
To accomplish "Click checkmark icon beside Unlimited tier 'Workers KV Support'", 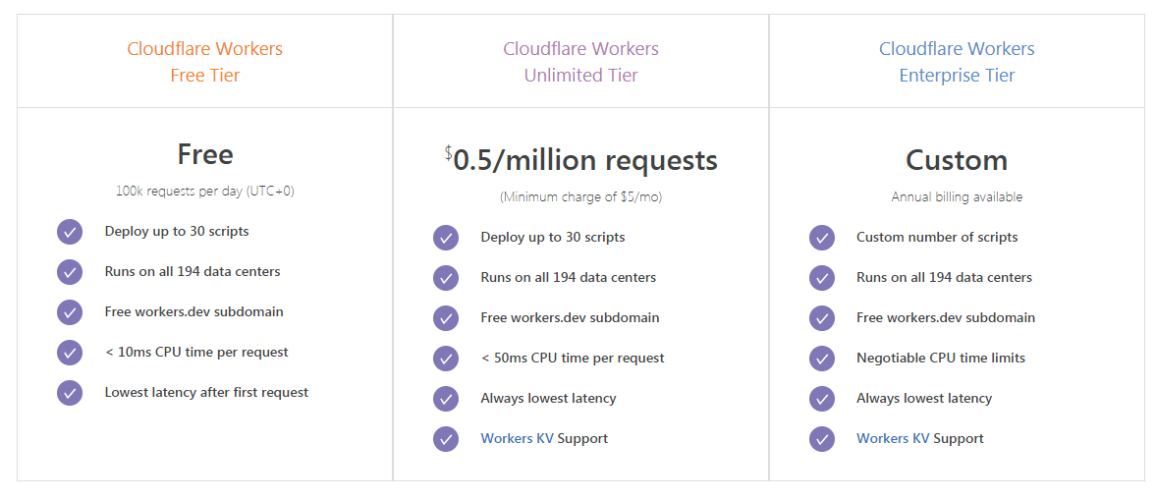I will click(446, 438).
